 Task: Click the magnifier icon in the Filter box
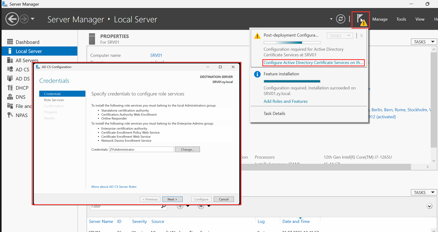point(164,206)
